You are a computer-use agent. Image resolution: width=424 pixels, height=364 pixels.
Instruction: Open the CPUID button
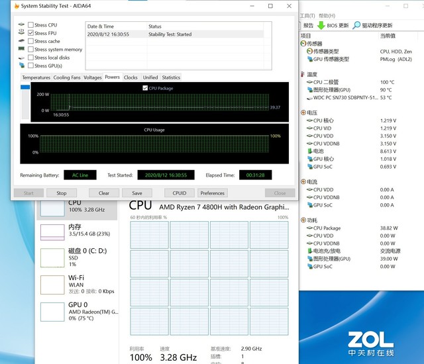[180, 193]
